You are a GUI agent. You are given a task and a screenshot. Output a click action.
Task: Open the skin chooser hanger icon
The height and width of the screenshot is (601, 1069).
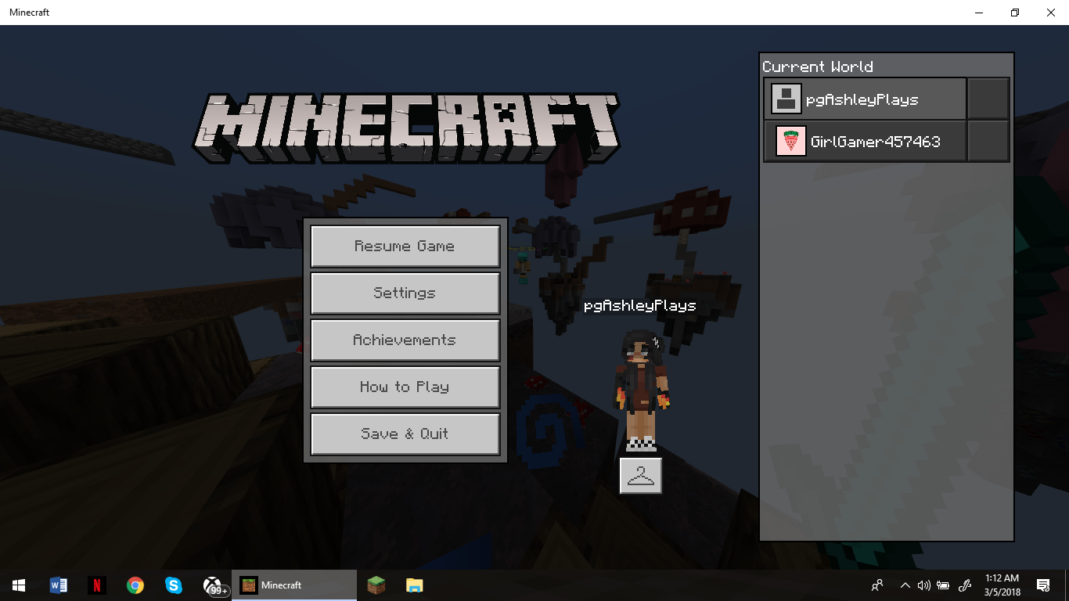click(x=641, y=476)
